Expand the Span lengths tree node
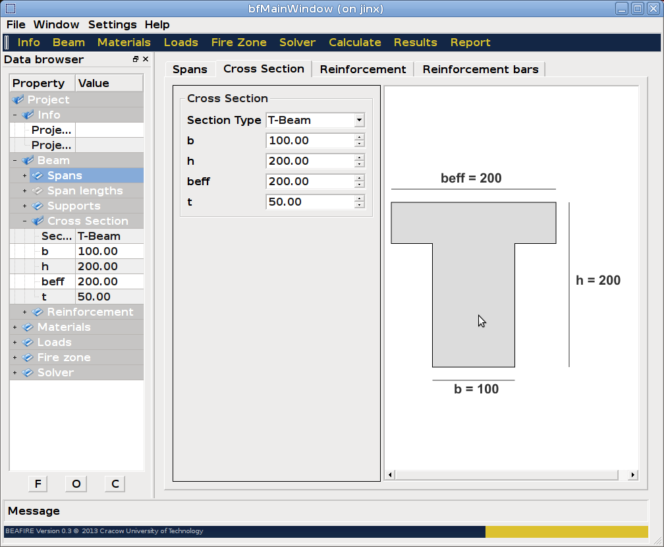This screenshot has width=664, height=547. [25, 190]
